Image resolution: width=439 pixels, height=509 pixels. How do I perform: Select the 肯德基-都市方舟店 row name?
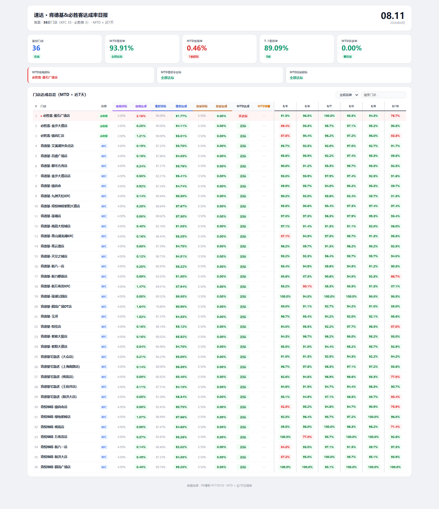coord(54,166)
